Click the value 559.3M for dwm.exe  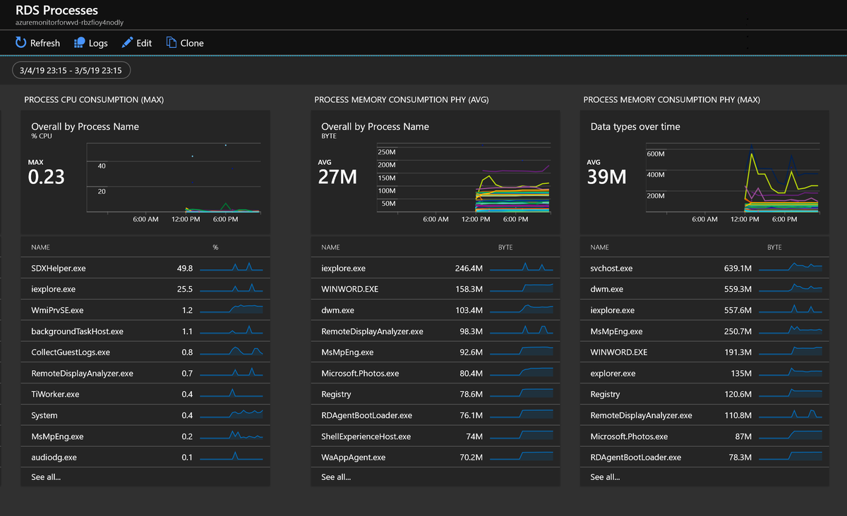click(x=738, y=290)
